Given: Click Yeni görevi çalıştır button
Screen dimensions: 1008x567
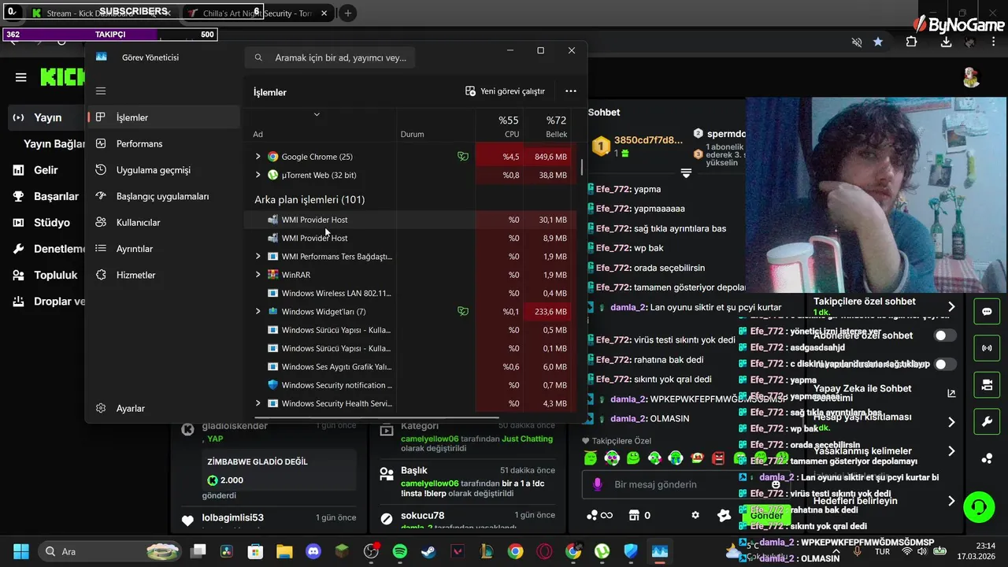Looking at the screenshot, I should pos(505,91).
